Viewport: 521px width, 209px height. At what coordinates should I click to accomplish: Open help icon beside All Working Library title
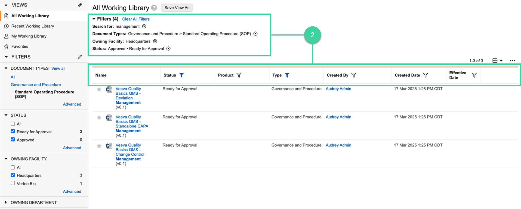pos(154,8)
